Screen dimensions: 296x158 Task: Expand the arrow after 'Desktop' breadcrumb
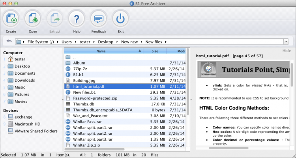pyautogui.click(x=117, y=41)
